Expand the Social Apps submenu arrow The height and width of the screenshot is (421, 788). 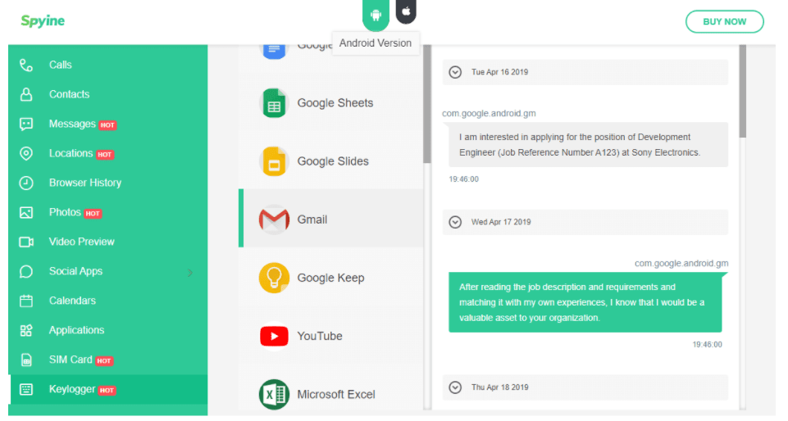point(190,273)
